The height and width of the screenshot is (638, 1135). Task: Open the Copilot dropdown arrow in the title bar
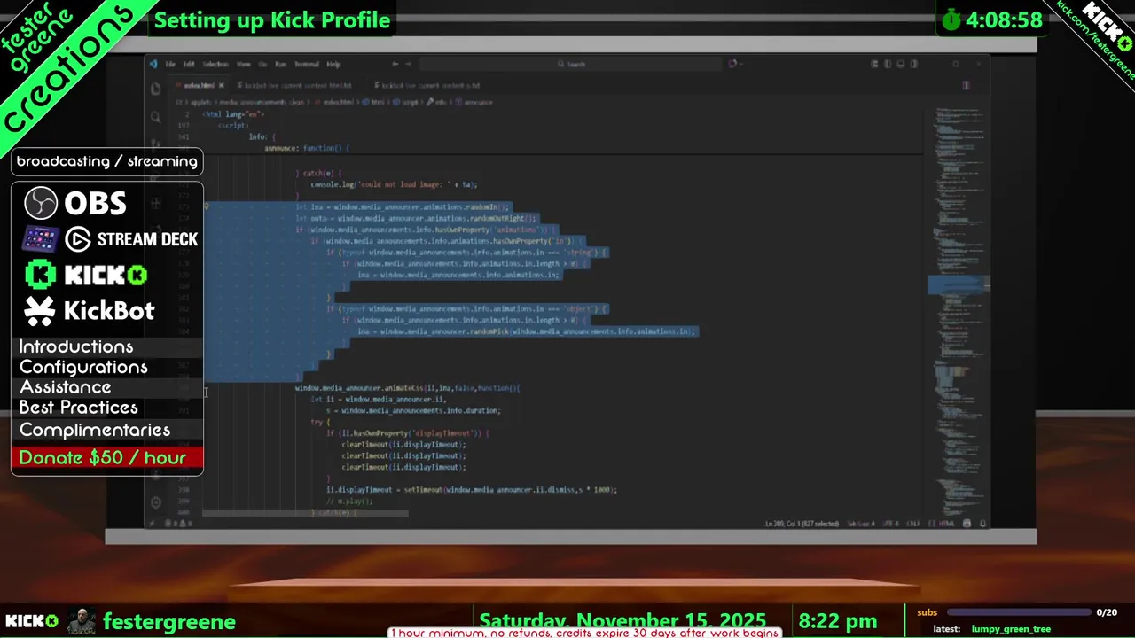point(741,64)
